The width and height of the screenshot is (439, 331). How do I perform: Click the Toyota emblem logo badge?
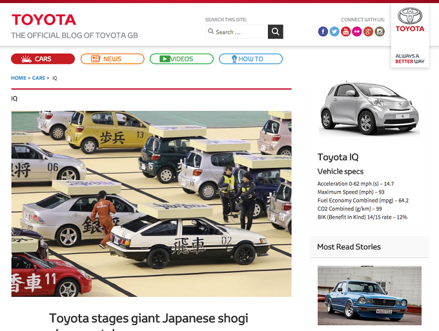point(410,19)
